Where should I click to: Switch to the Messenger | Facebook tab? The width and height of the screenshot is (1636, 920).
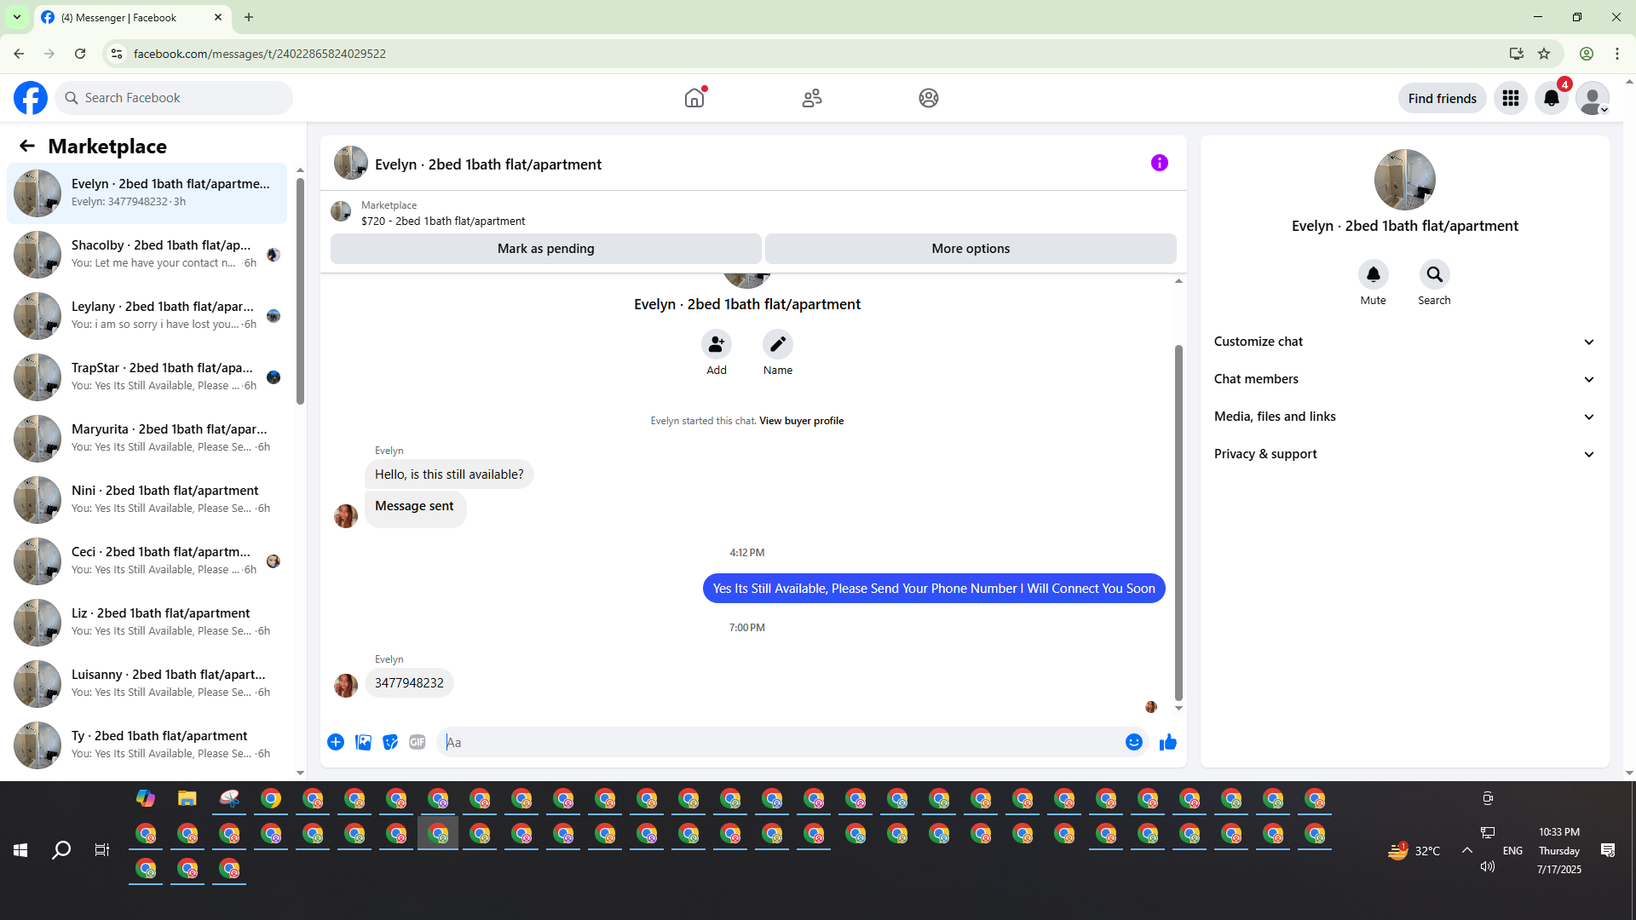tap(132, 18)
